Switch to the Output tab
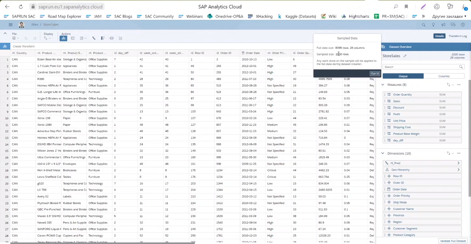The width and height of the screenshot is (471, 244). 403,76
